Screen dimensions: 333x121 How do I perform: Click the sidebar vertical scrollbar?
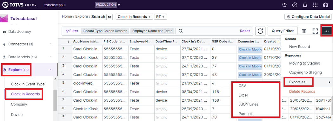pos(55,100)
